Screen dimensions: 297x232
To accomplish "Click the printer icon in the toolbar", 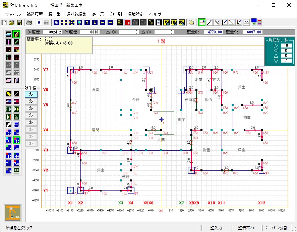I will [29, 23].
